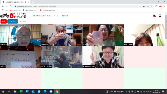Image resolution: width=167 pixels, height=94 pixels.
Task: Click the red 退出 leave button
Action: [x=4, y=21]
